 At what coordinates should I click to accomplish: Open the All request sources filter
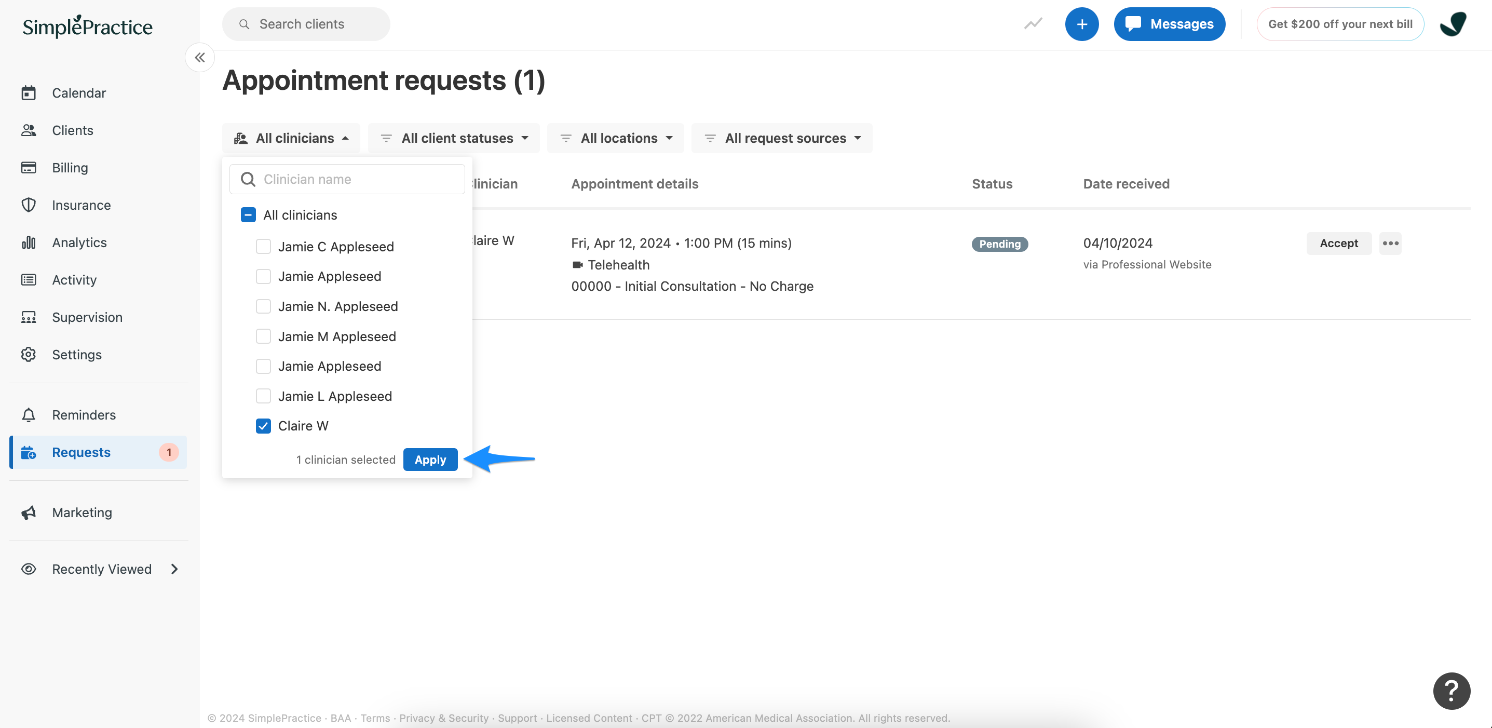tap(782, 138)
